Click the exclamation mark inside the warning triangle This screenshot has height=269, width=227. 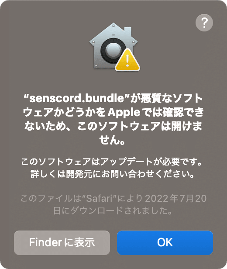tap(127, 61)
